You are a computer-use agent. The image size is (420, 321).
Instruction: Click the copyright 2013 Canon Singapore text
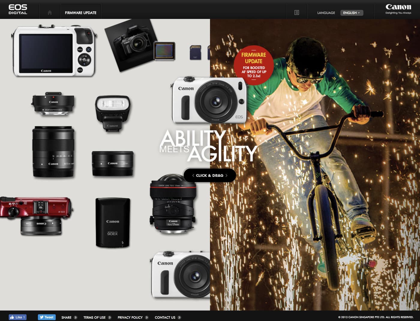(376, 317)
